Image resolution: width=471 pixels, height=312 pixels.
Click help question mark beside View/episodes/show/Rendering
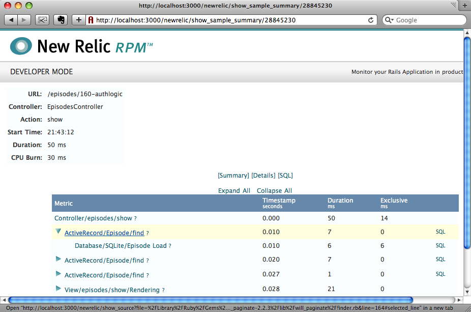(x=163, y=290)
